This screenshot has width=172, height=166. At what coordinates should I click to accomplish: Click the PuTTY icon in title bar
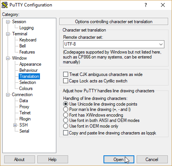[x=5, y=5]
